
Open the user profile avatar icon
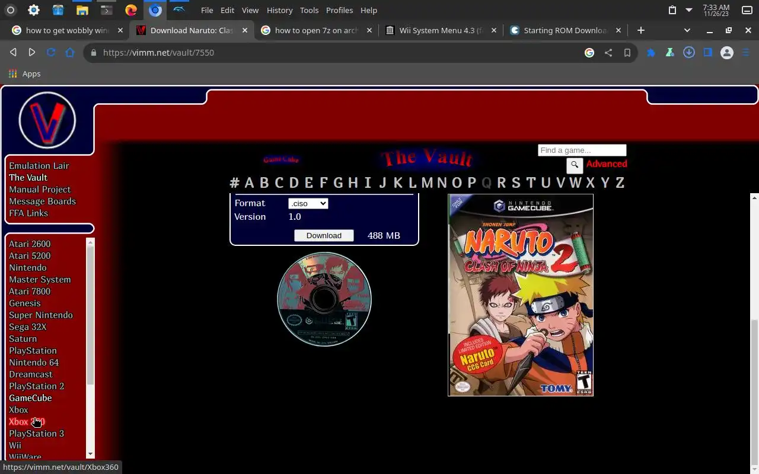click(727, 53)
